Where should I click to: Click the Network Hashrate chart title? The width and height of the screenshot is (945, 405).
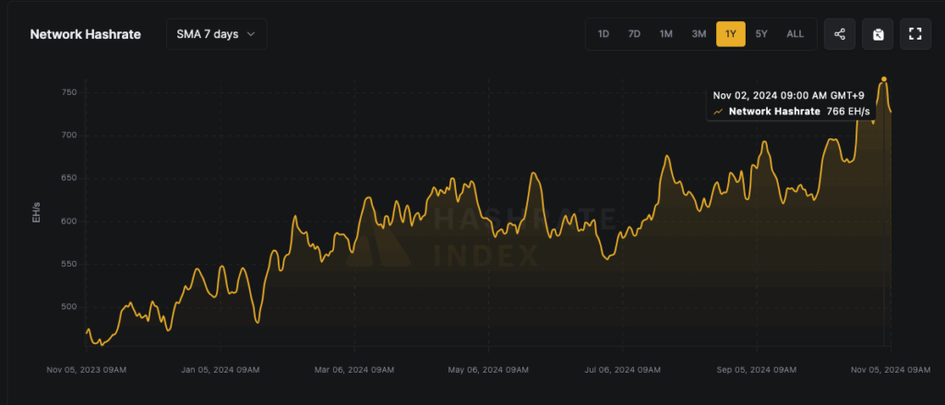coord(86,34)
